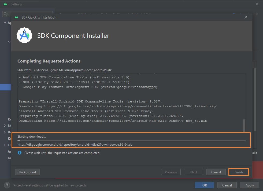Click 'Please wait until the requested actions' message

tap(62, 153)
